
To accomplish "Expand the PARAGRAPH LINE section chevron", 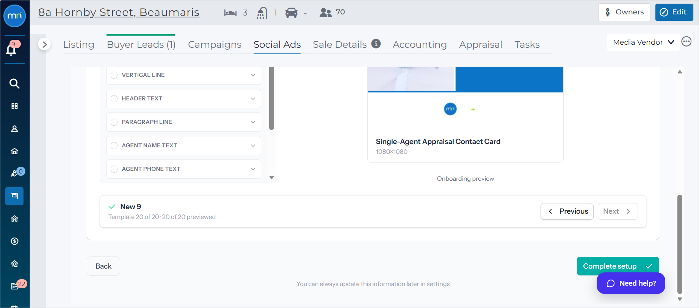I will pyautogui.click(x=253, y=122).
